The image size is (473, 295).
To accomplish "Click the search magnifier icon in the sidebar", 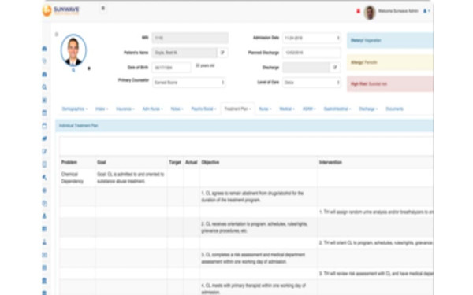I will pos(44,87).
